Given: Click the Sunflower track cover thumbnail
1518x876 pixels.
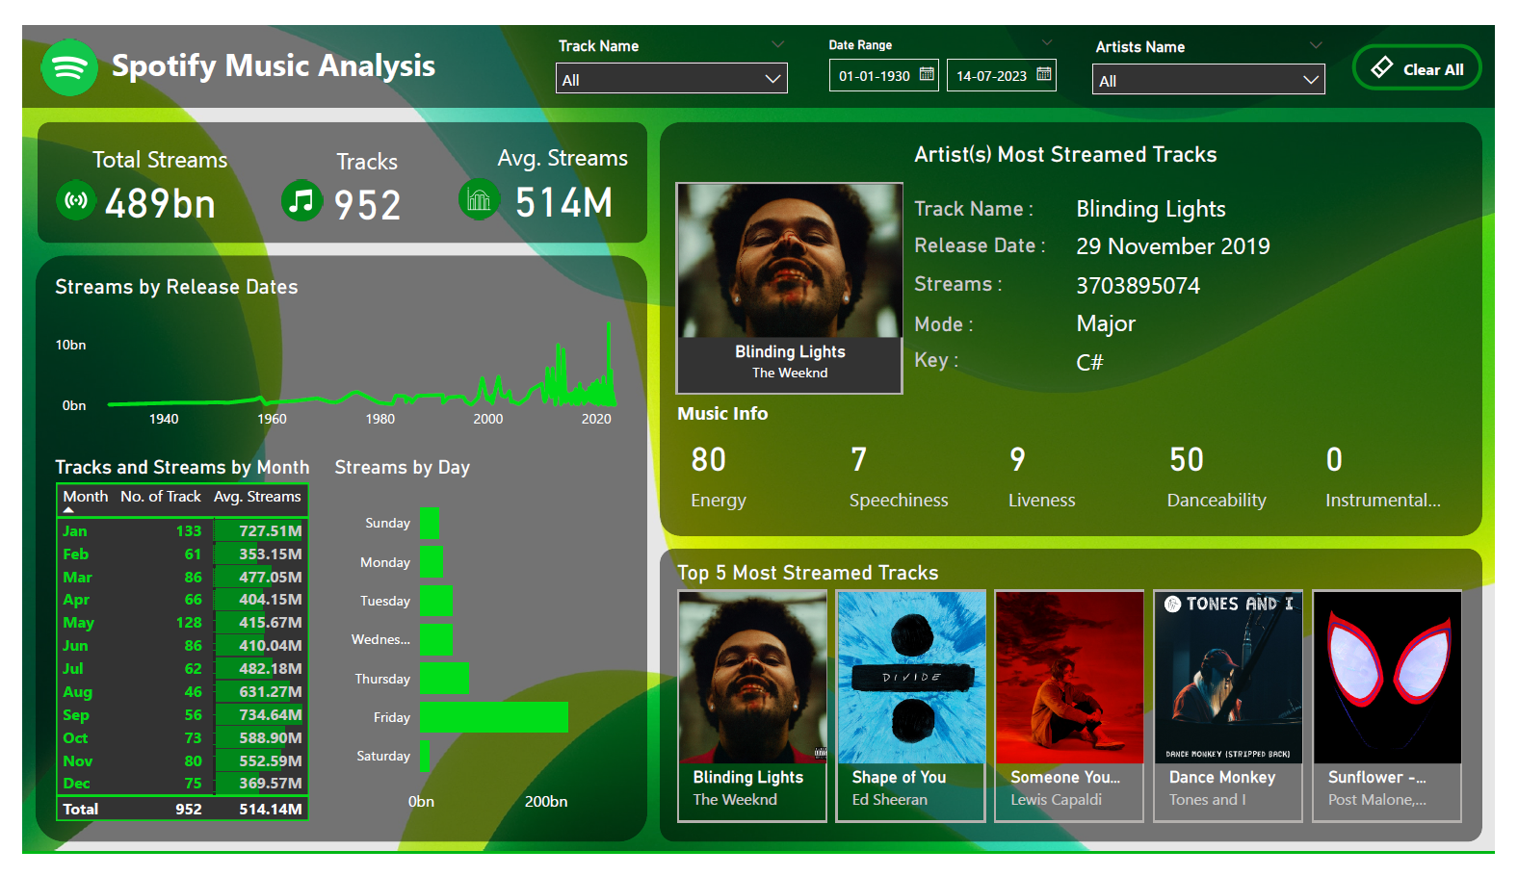Looking at the screenshot, I should point(1387,678).
